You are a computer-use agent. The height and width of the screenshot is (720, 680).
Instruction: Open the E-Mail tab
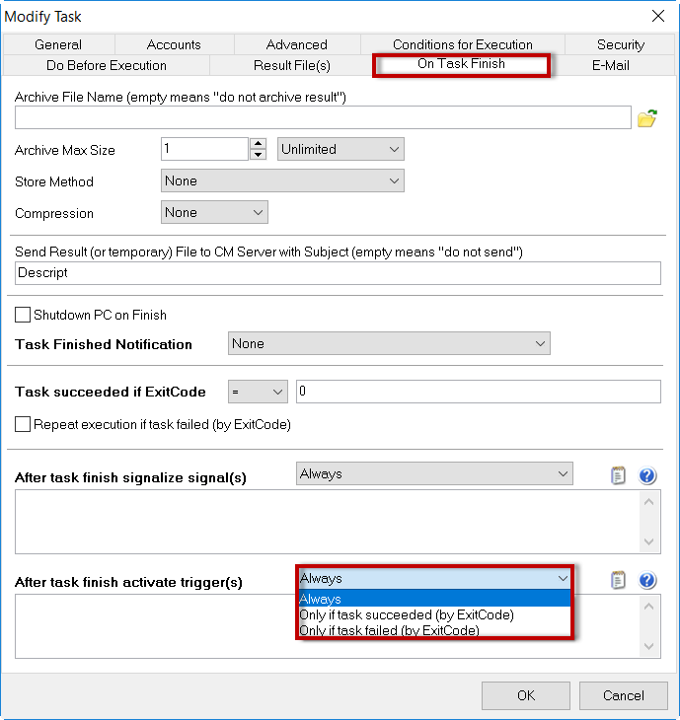click(x=610, y=65)
